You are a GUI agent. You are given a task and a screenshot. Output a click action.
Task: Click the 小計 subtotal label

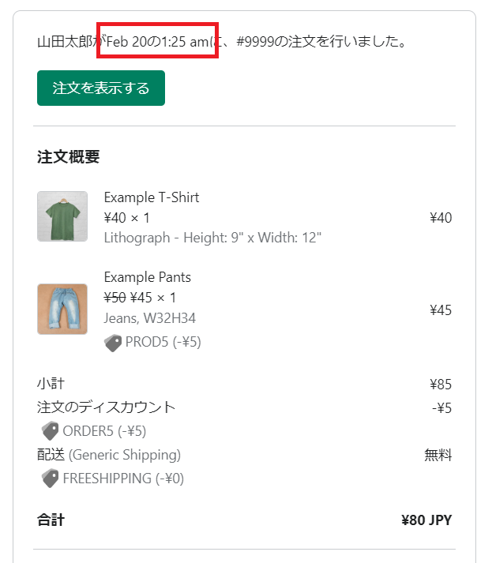point(51,384)
